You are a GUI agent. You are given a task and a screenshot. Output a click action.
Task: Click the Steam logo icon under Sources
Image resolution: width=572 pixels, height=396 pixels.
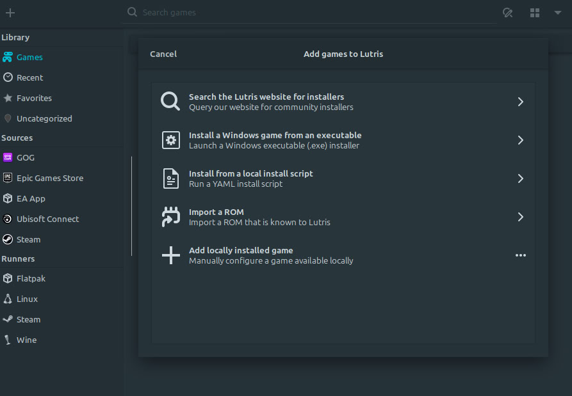click(x=8, y=239)
